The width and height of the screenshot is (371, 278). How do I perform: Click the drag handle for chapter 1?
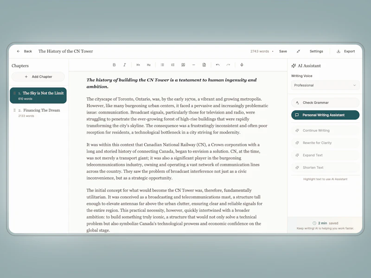(x=14, y=93)
